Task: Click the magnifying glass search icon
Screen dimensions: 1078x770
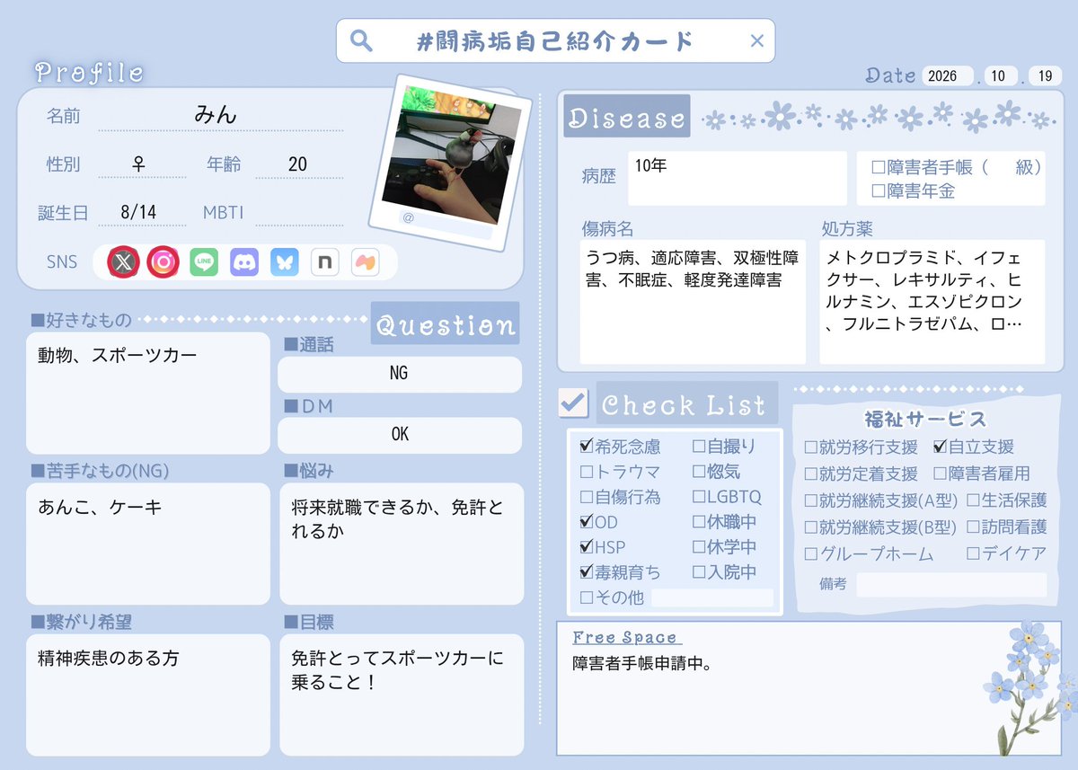Action: [x=361, y=40]
